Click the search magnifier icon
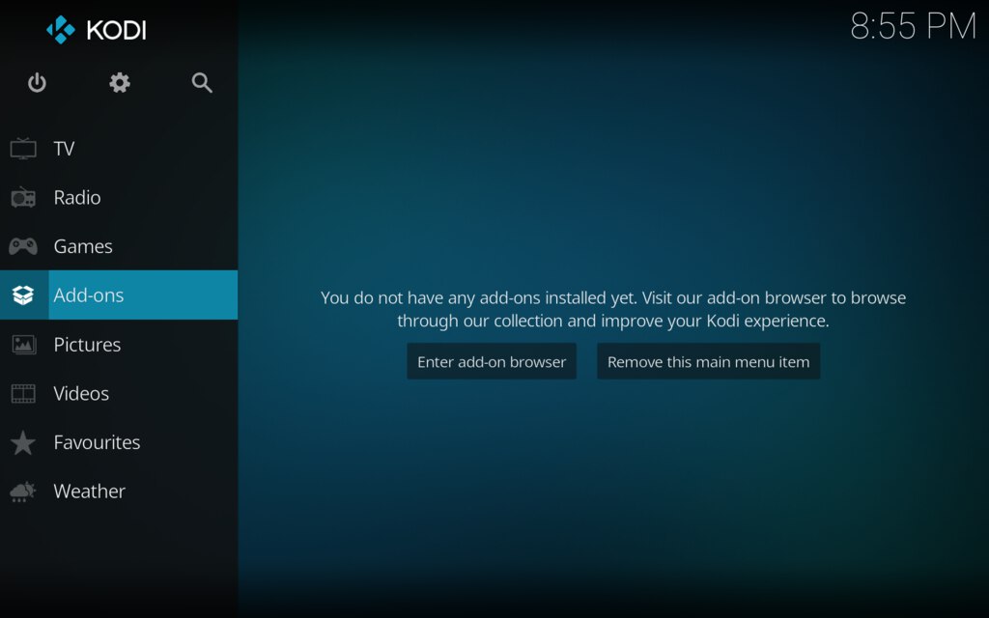Viewport: 989px width, 618px height. pyautogui.click(x=202, y=83)
